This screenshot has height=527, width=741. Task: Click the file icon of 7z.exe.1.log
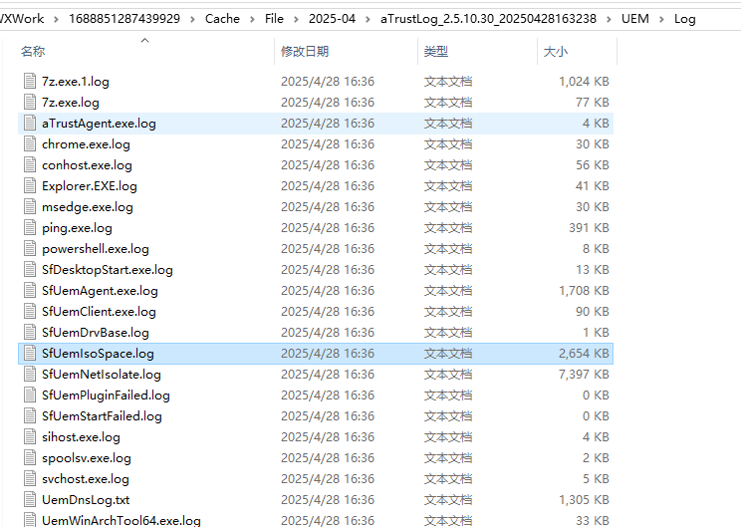(30, 82)
